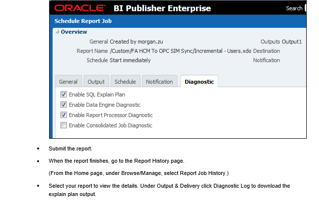The width and height of the screenshot is (319, 222).
Task: Select the Schedule tab
Action: (x=125, y=81)
